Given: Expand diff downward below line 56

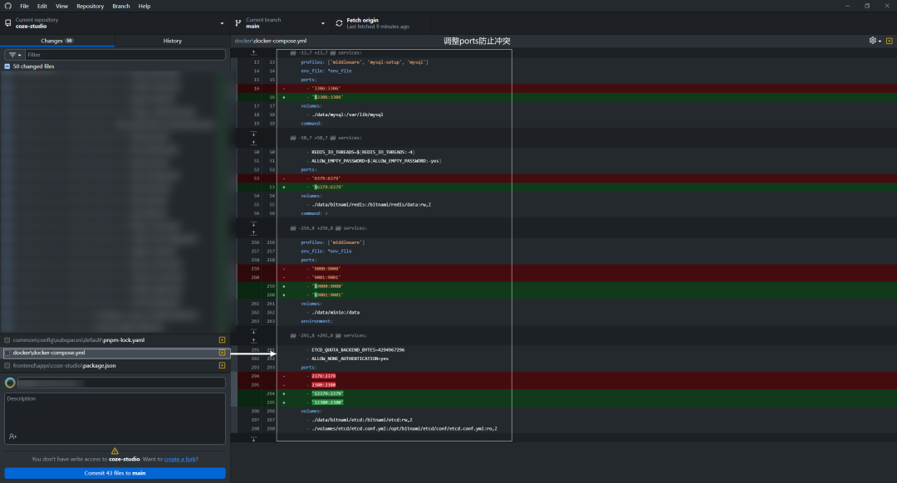Looking at the screenshot, I should coord(253,223).
